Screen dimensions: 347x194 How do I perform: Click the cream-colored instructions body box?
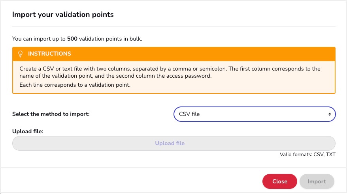(174, 77)
